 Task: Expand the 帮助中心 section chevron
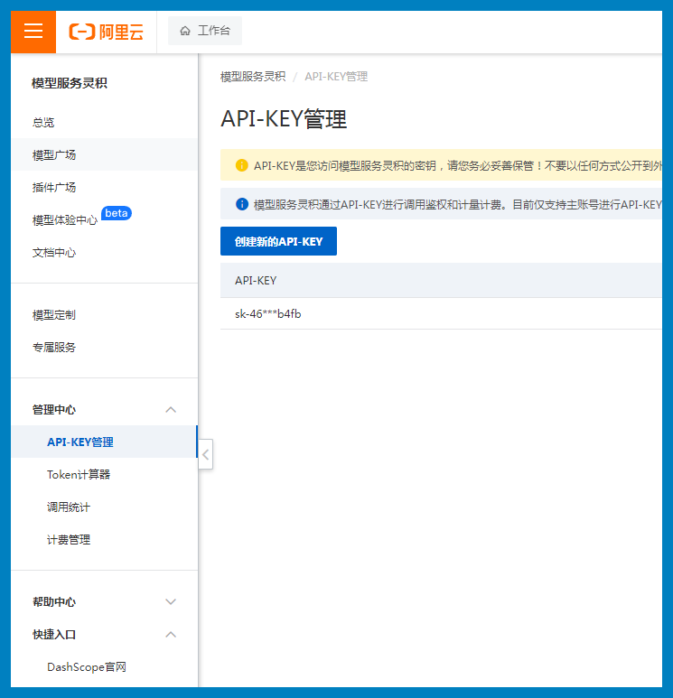click(x=171, y=602)
